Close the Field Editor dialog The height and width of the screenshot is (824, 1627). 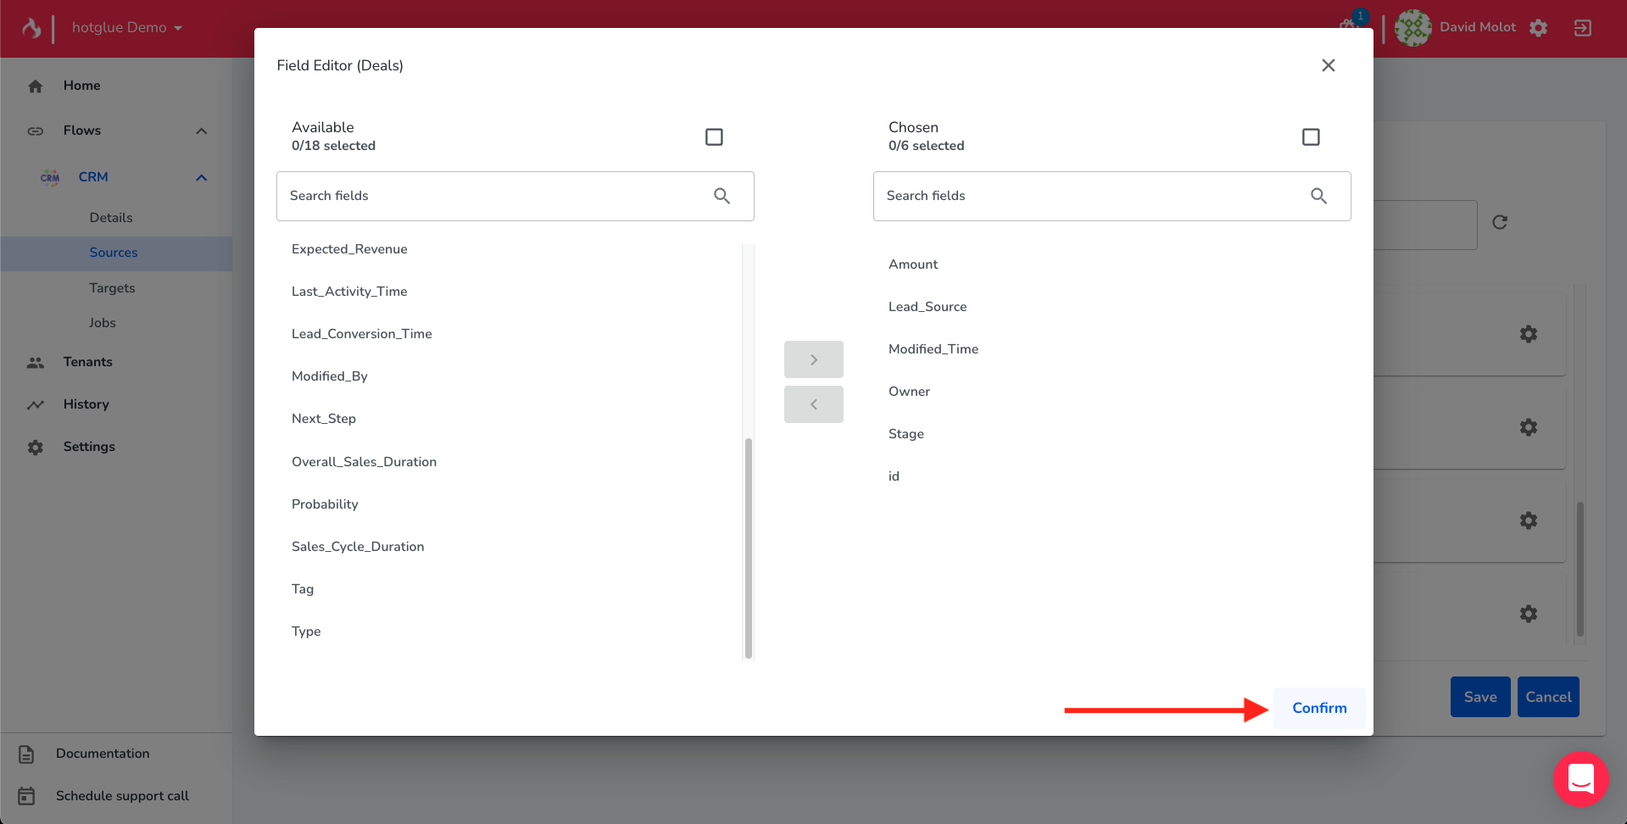pyautogui.click(x=1328, y=65)
